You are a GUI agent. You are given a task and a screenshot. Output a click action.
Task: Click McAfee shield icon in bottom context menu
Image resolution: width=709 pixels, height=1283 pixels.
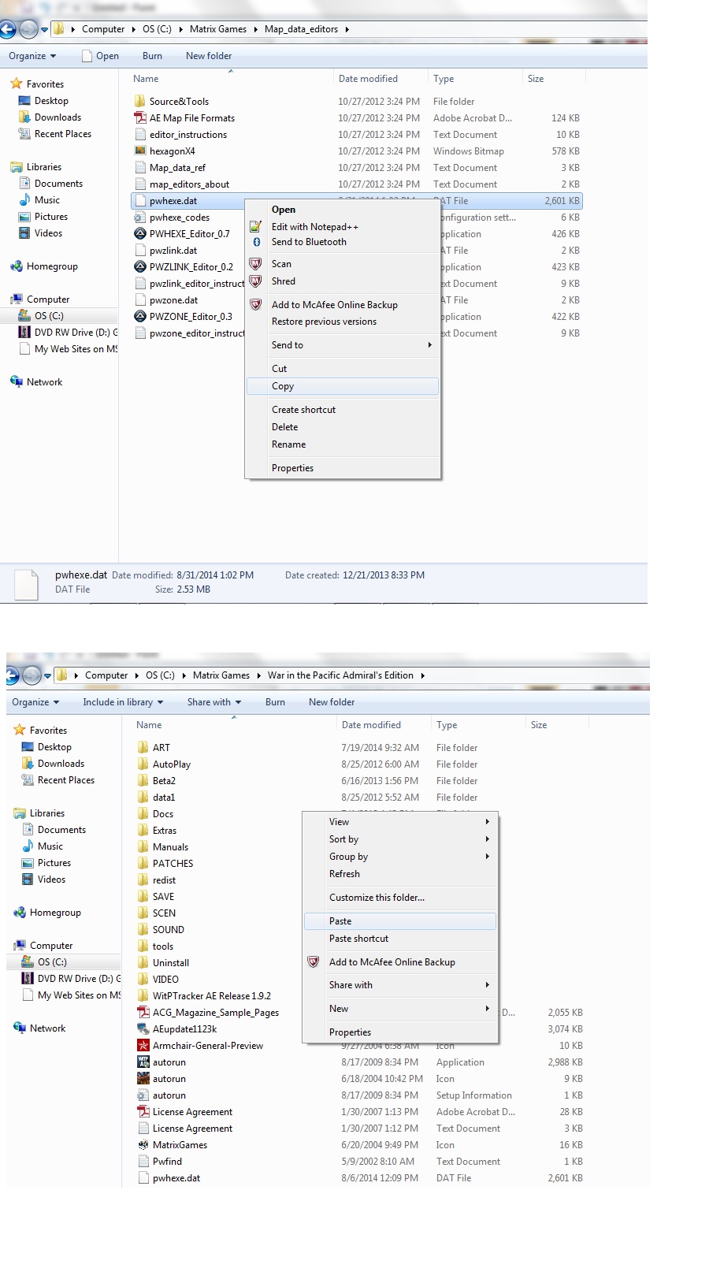[x=314, y=962]
